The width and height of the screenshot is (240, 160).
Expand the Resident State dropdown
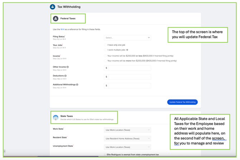coord(128,139)
